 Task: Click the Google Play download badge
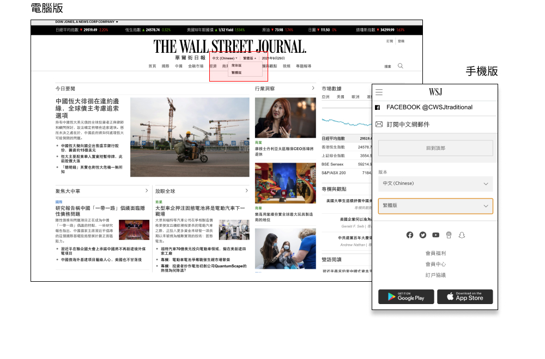click(406, 296)
